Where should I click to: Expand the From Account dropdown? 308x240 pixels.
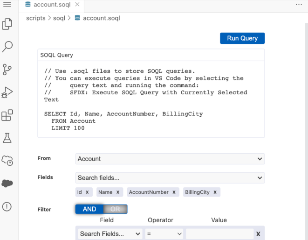click(170, 159)
